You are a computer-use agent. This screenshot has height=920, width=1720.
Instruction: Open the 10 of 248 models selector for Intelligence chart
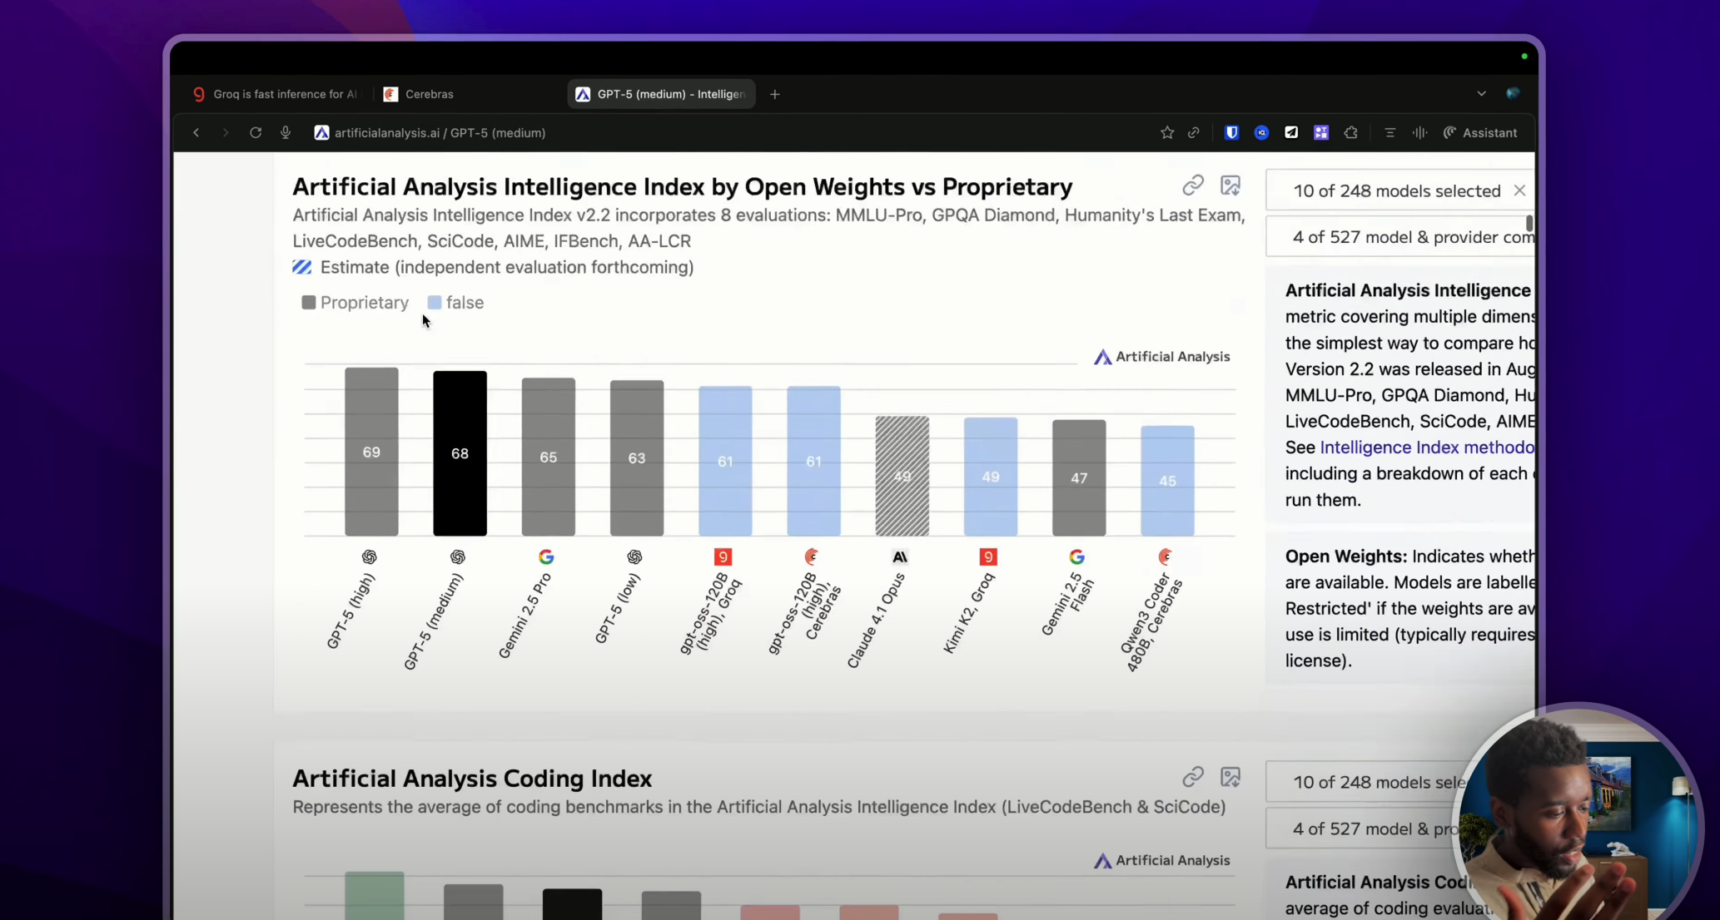1397,190
